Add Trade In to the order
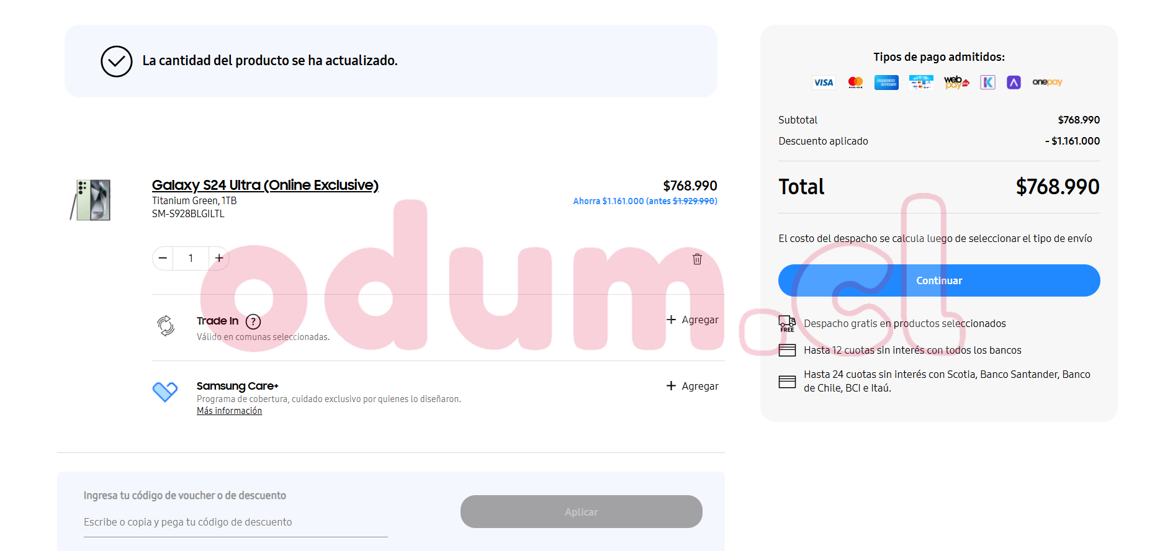 [692, 320]
